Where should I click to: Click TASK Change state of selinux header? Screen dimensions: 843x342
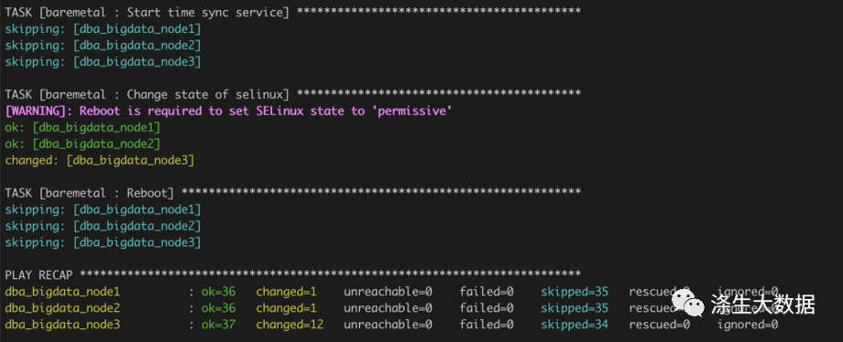point(292,94)
